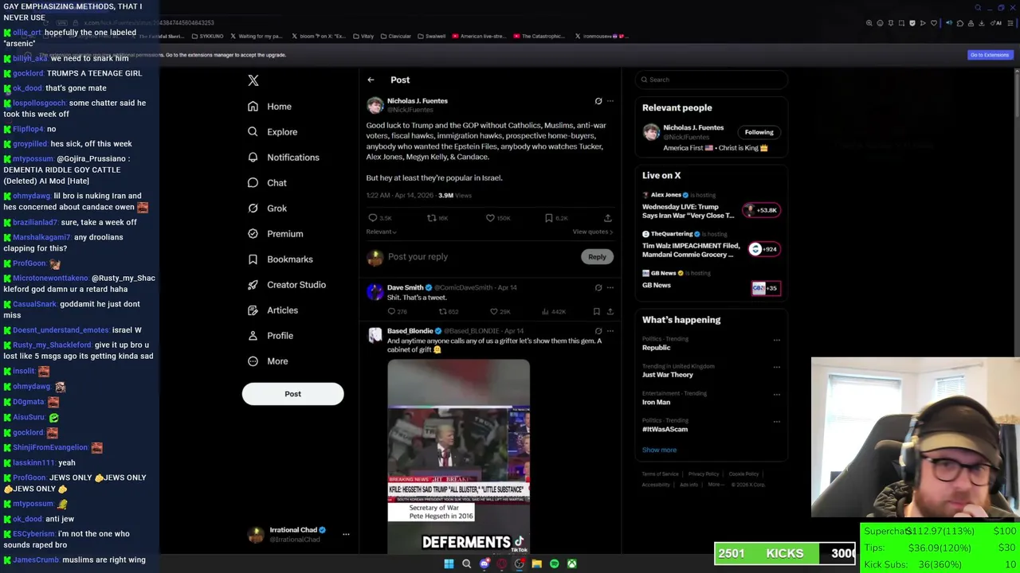
Task: Open taskbar Search magnifier
Action: [x=466, y=563]
